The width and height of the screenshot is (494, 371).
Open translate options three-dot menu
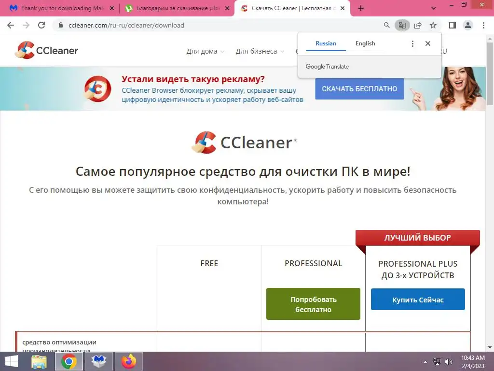tap(412, 43)
